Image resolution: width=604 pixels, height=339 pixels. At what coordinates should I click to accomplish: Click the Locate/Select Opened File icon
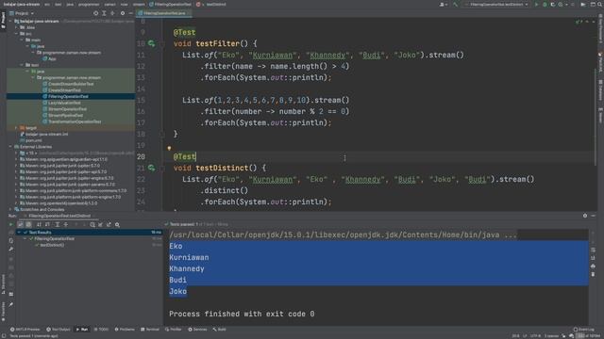point(95,13)
